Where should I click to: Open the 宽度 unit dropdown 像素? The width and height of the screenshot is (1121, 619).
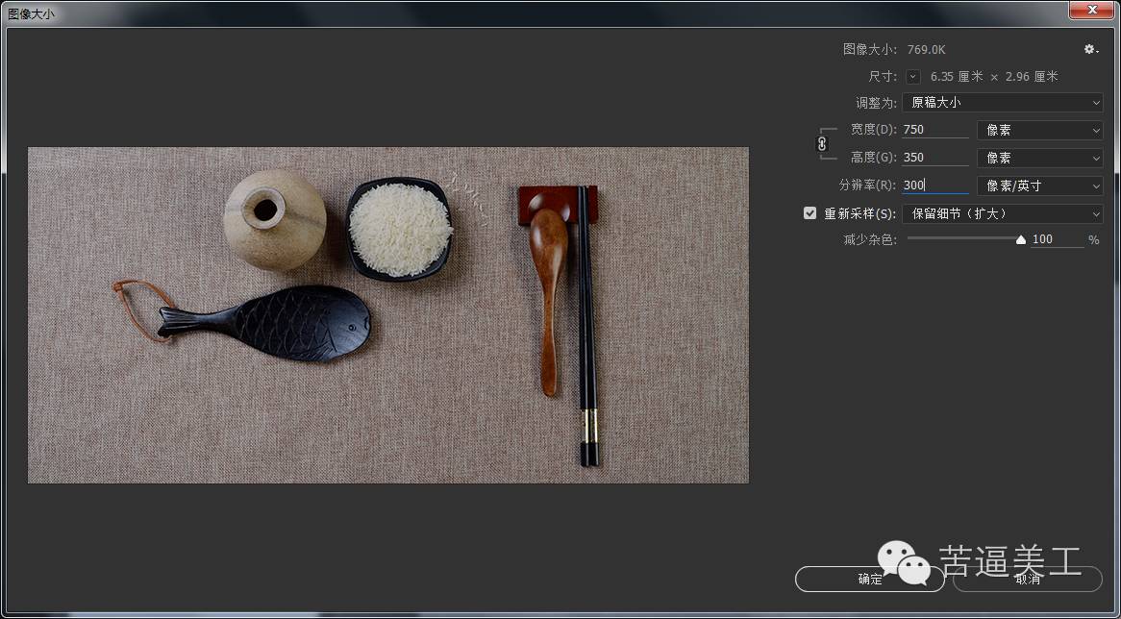[x=1039, y=130]
